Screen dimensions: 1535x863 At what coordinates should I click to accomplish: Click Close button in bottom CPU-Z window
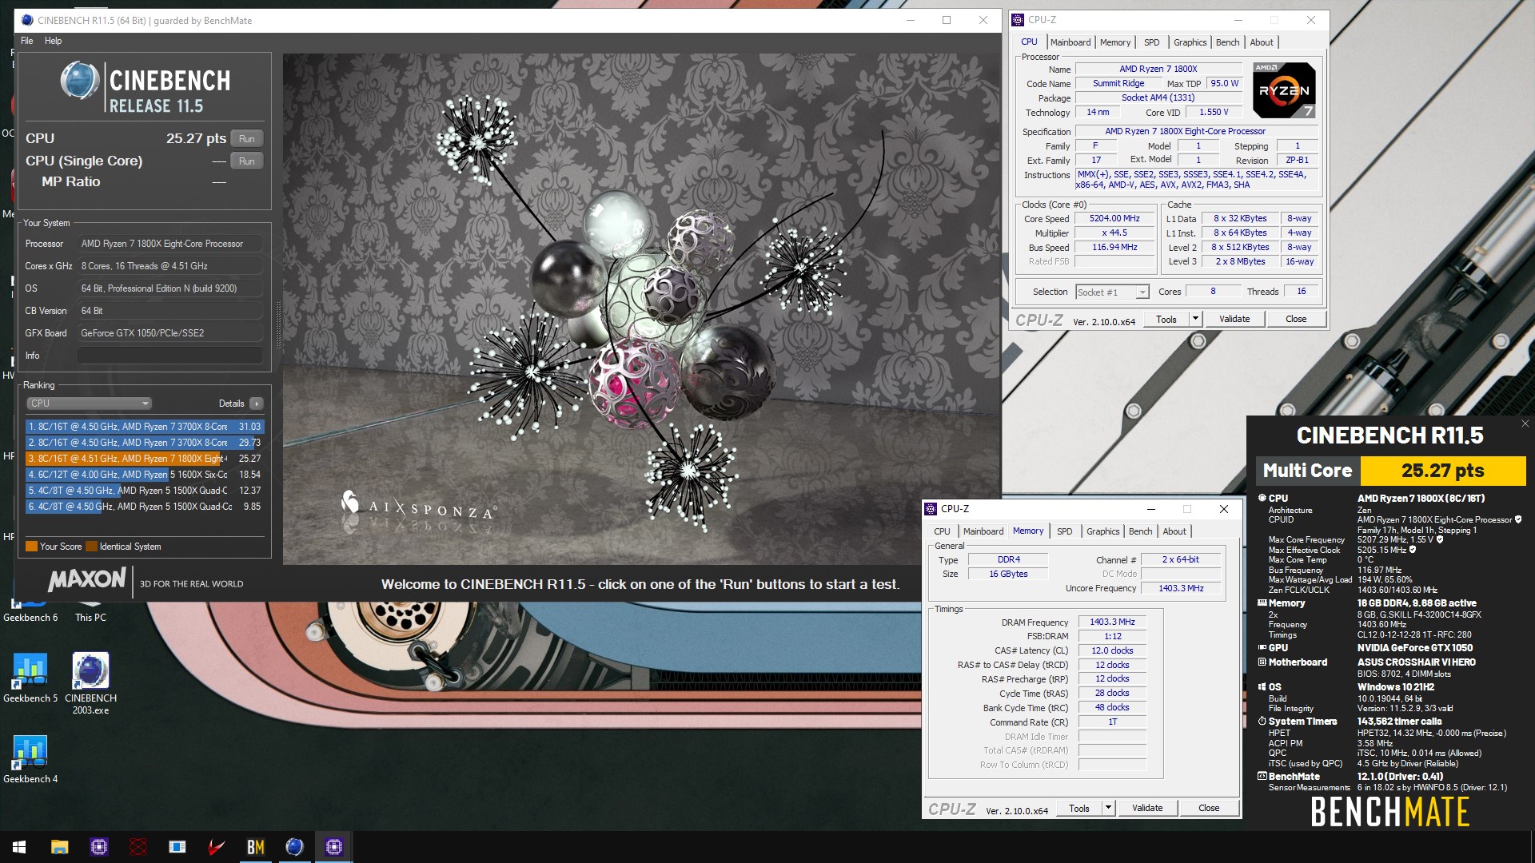1208,808
